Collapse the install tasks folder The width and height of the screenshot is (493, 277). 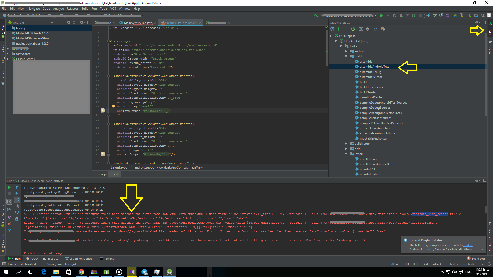point(346,154)
